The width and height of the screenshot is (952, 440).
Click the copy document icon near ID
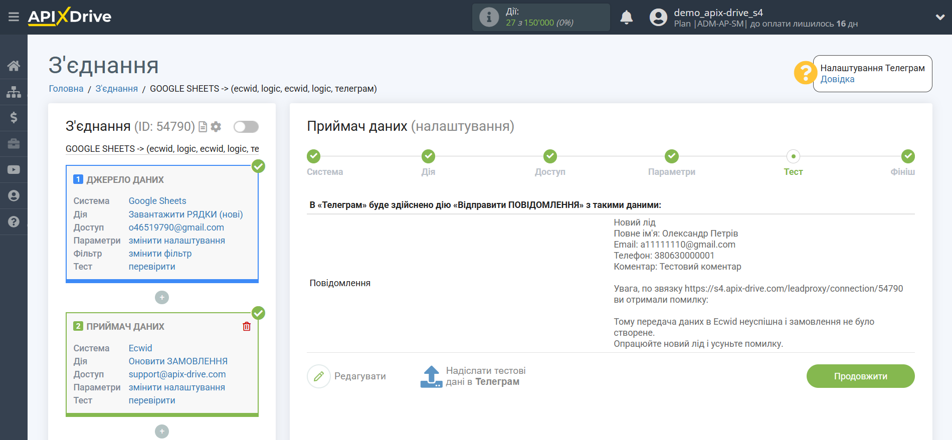tap(203, 127)
